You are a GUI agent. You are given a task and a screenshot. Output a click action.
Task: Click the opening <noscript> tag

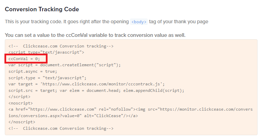[x=21, y=103]
